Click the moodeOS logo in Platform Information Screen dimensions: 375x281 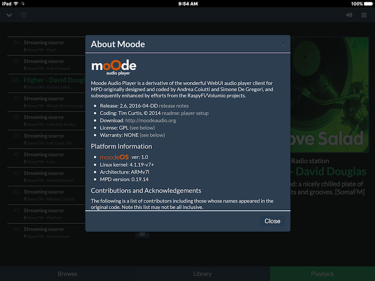[114, 157]
